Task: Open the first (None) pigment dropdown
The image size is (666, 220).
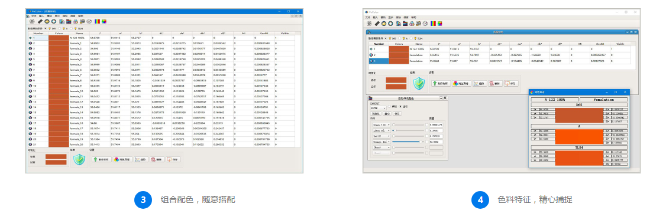Action: pos(382,147)
